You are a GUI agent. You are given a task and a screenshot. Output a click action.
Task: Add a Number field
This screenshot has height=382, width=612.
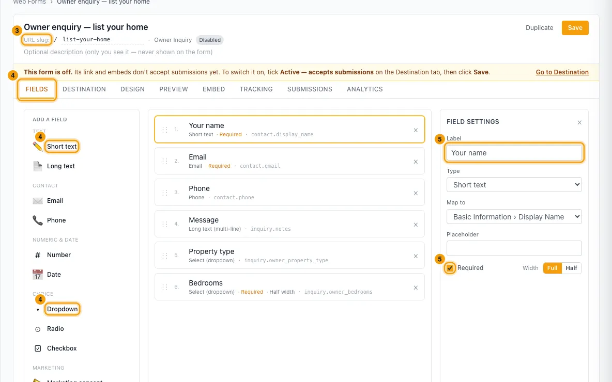[x=58, y=255]
